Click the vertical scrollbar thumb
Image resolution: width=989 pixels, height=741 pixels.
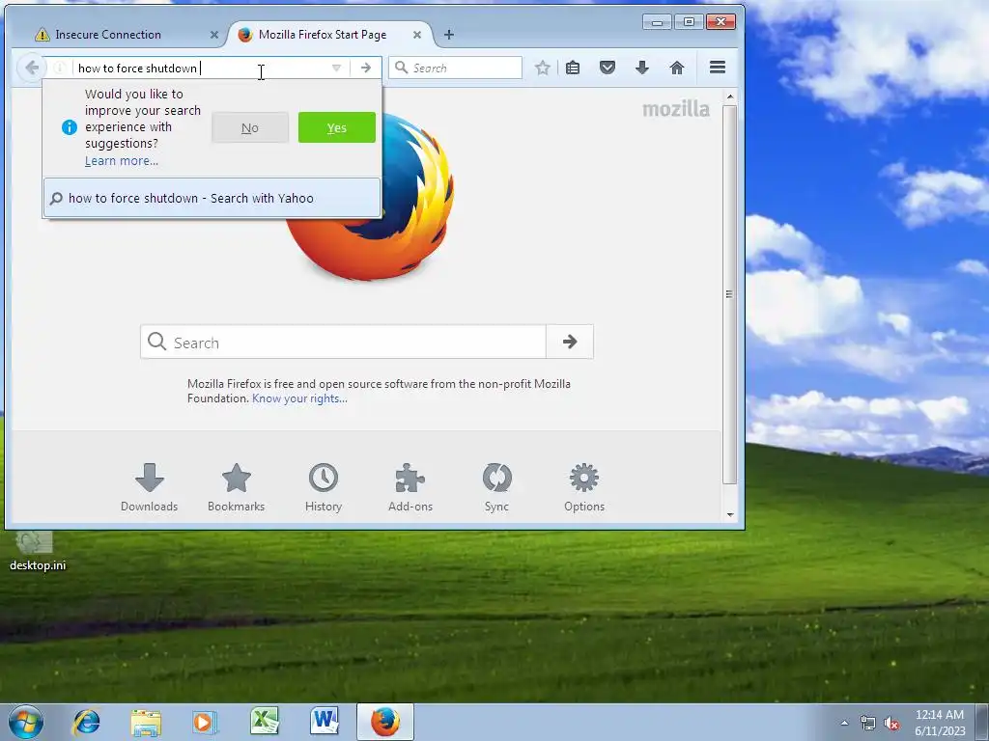730,294
